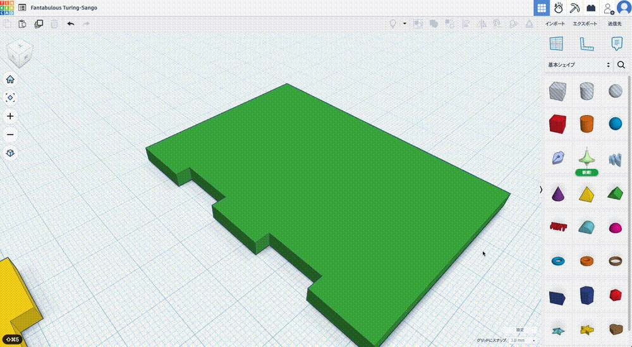Toggle the workplane tool in shapes panel
Viewport: 632px width, 347px height.
(556, 44)
